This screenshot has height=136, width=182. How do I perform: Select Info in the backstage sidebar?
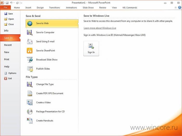tap(6, 31)
